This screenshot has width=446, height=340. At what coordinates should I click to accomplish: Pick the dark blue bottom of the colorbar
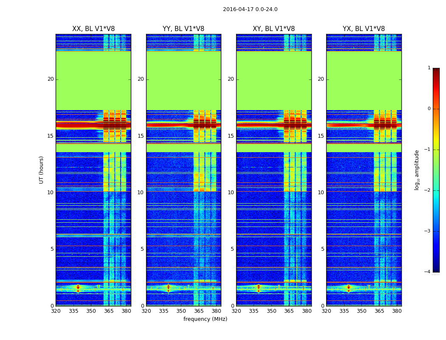point(436,269)
